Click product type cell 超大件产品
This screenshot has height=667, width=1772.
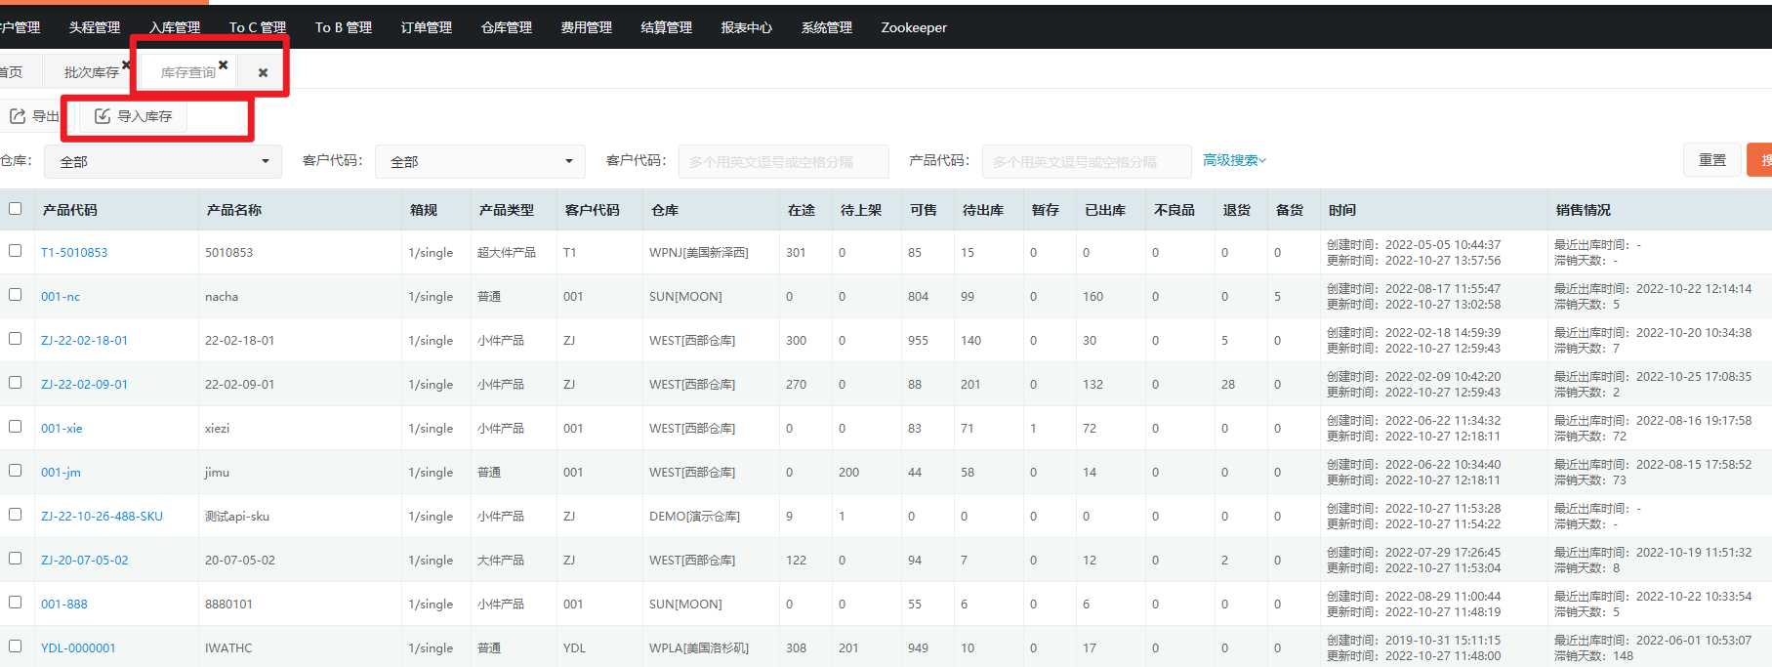click(x=507, y=253)
